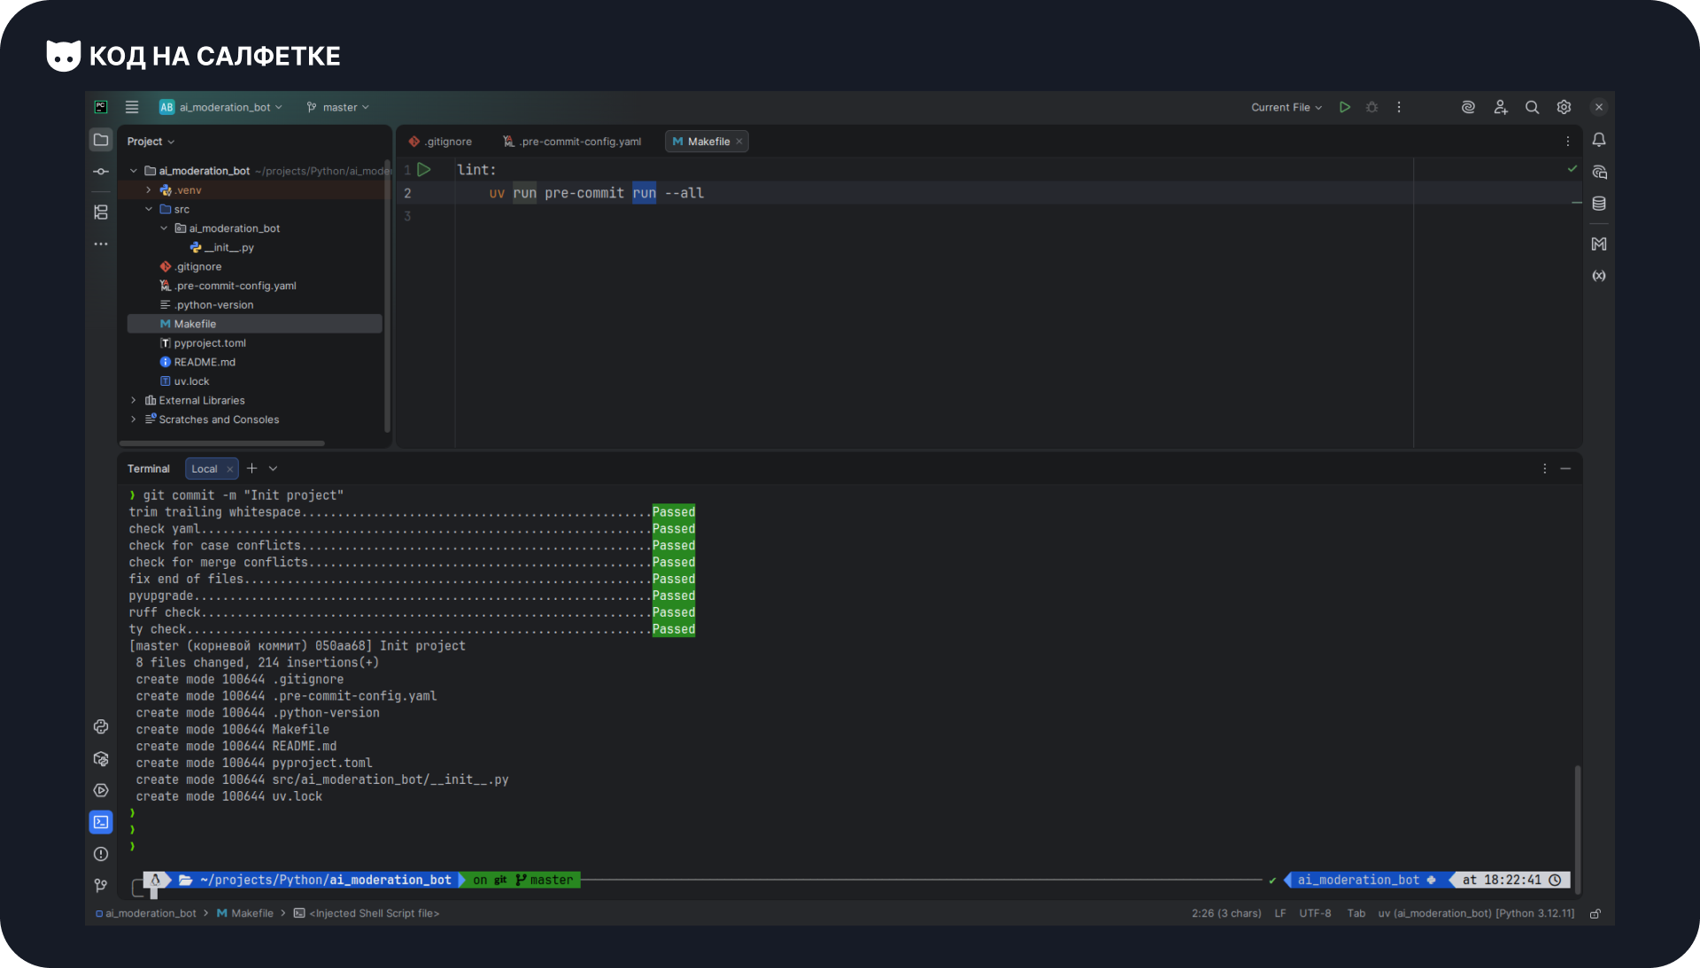
Task: Open the master branch dropdown
Action: point(338,107)
